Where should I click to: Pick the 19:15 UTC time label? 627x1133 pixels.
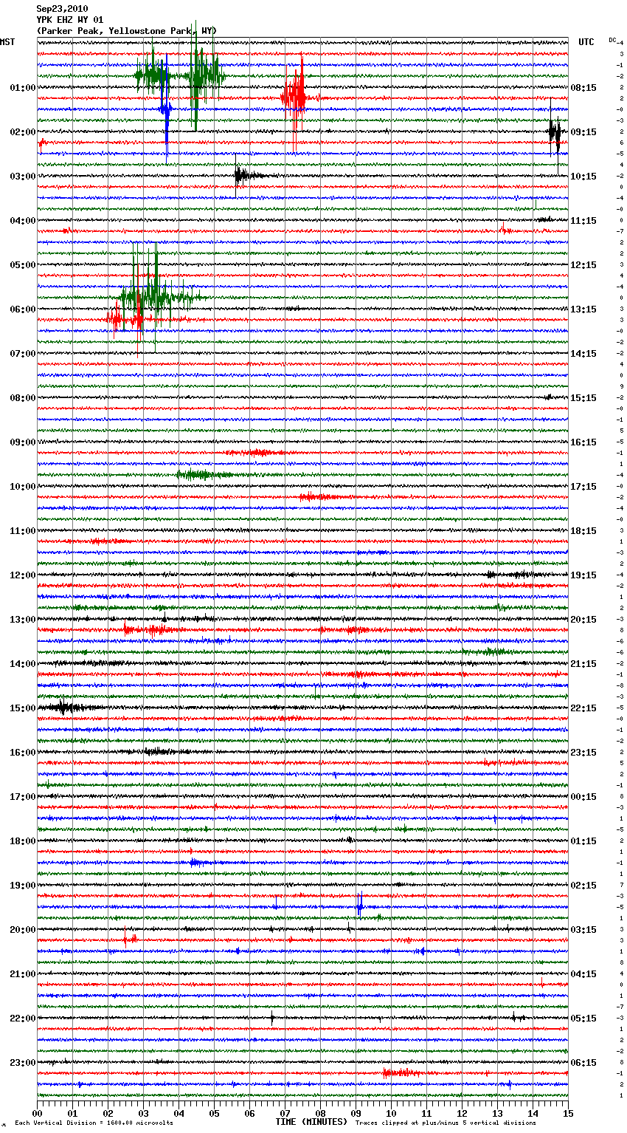583,575
